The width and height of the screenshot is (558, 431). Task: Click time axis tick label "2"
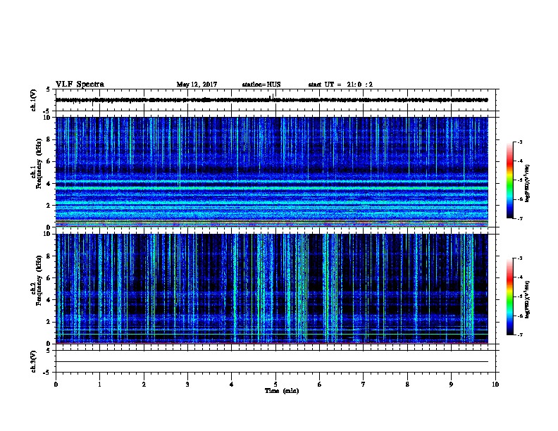144,384
